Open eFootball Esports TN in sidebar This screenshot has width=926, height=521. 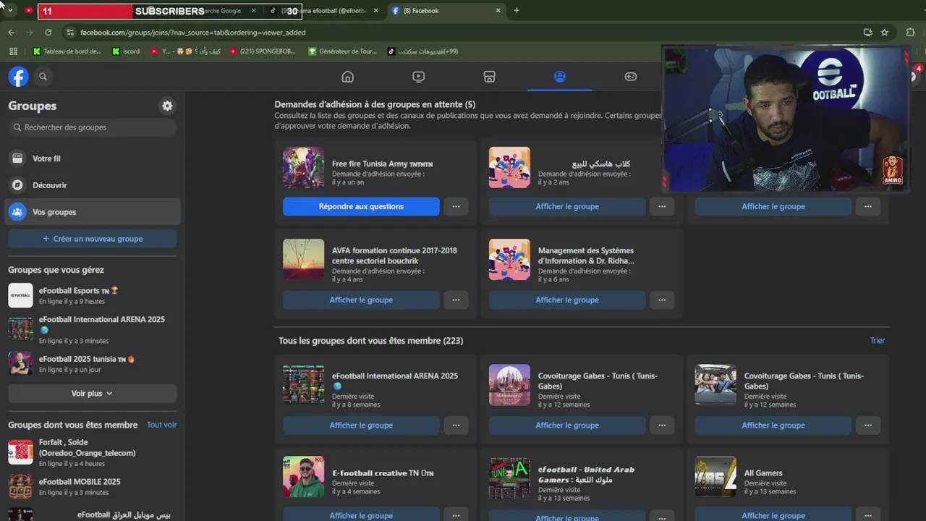(x=92, y=295)
